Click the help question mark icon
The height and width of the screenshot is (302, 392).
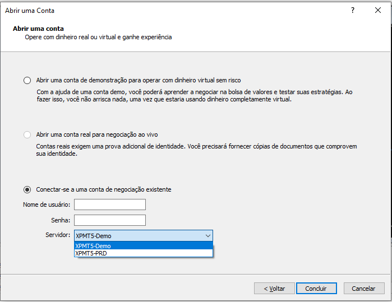click(x=353, y=10)
